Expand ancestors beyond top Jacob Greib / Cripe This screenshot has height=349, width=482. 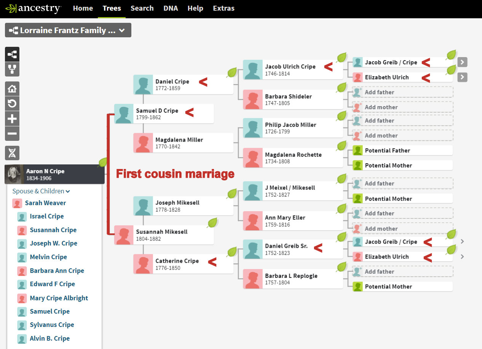pyautogui.click(x=462, y=62)
